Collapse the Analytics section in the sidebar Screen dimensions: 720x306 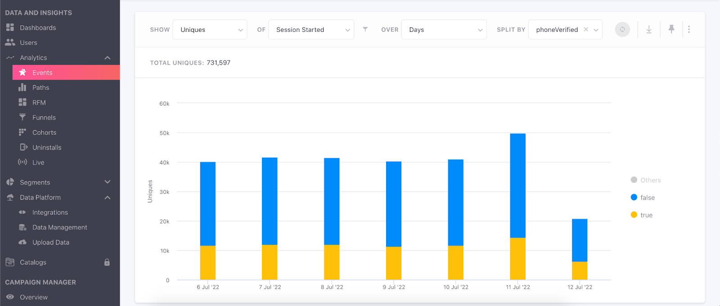107,58
